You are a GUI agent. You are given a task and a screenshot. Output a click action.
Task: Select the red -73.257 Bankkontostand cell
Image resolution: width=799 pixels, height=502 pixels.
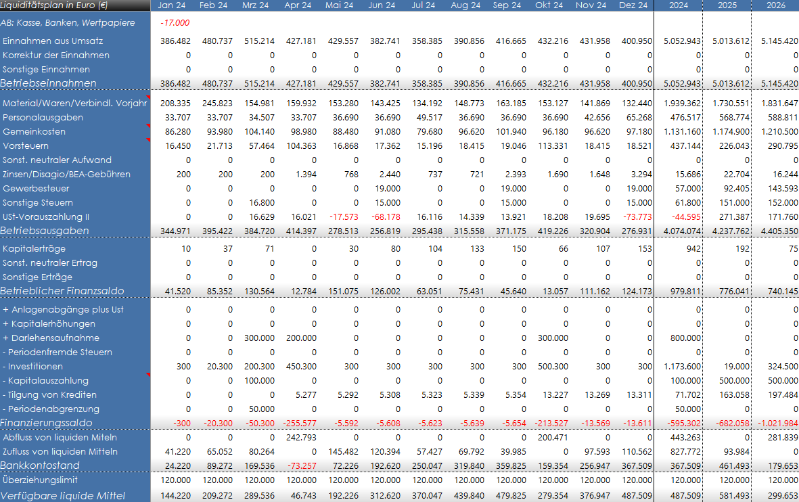(298, 465)
